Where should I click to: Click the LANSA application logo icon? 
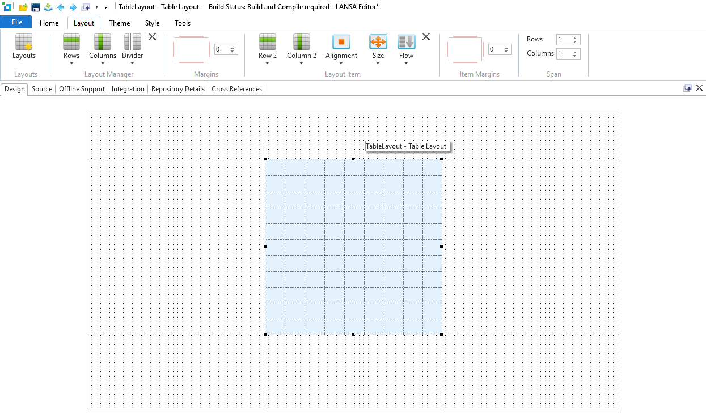coord(8,7)
